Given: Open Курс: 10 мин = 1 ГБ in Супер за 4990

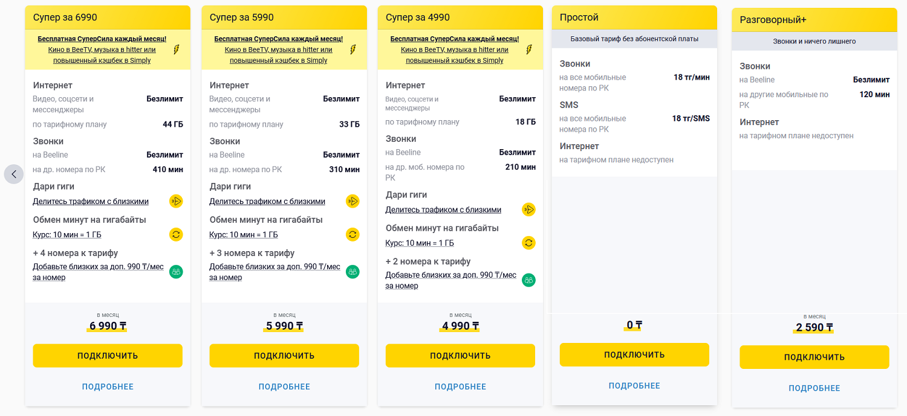Looking at the screenshot, I should pos(420,243).
